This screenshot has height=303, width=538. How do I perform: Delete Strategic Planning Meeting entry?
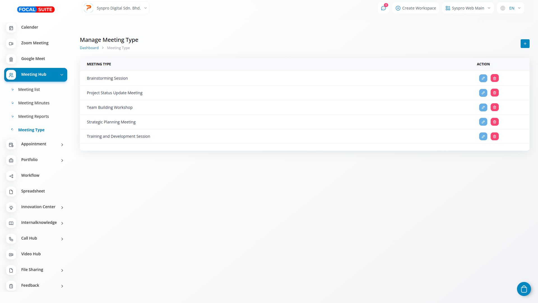pyautogui.click(x=495, y=122)
